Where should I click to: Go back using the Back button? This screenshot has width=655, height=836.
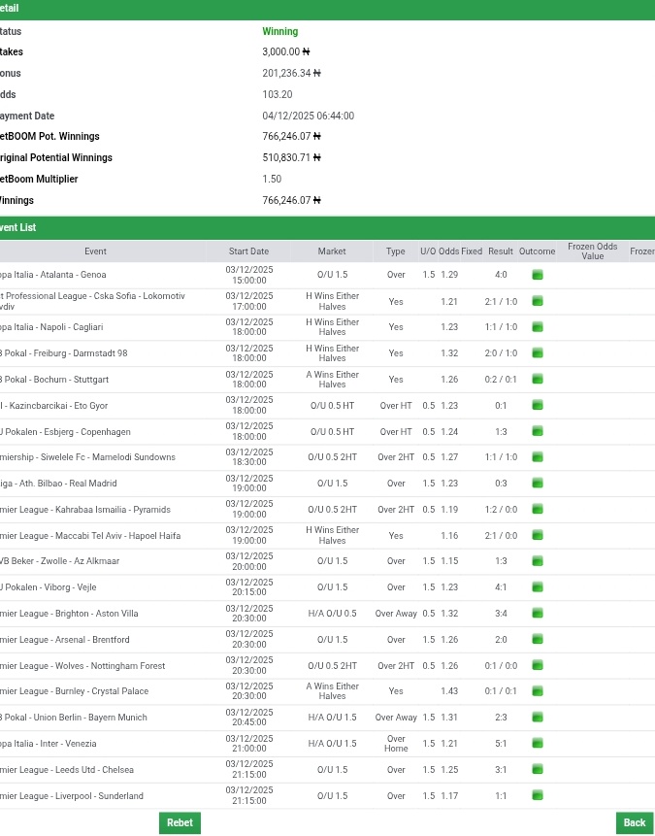(635, 822)
